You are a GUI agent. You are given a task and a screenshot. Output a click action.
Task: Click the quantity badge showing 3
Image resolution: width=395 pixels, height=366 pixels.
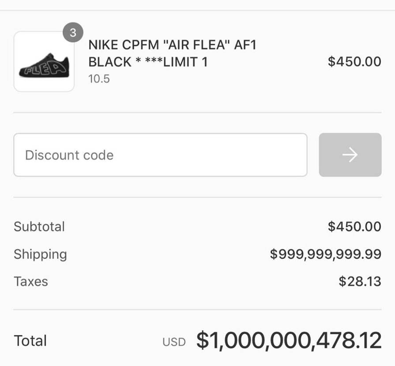click(73, 33)
